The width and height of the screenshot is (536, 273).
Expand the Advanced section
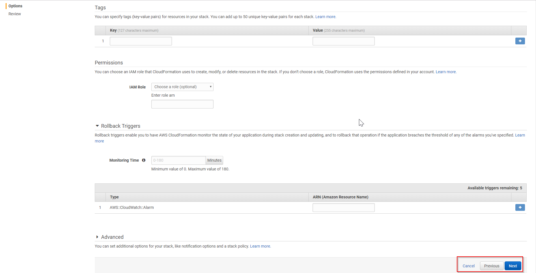(97, 237)
